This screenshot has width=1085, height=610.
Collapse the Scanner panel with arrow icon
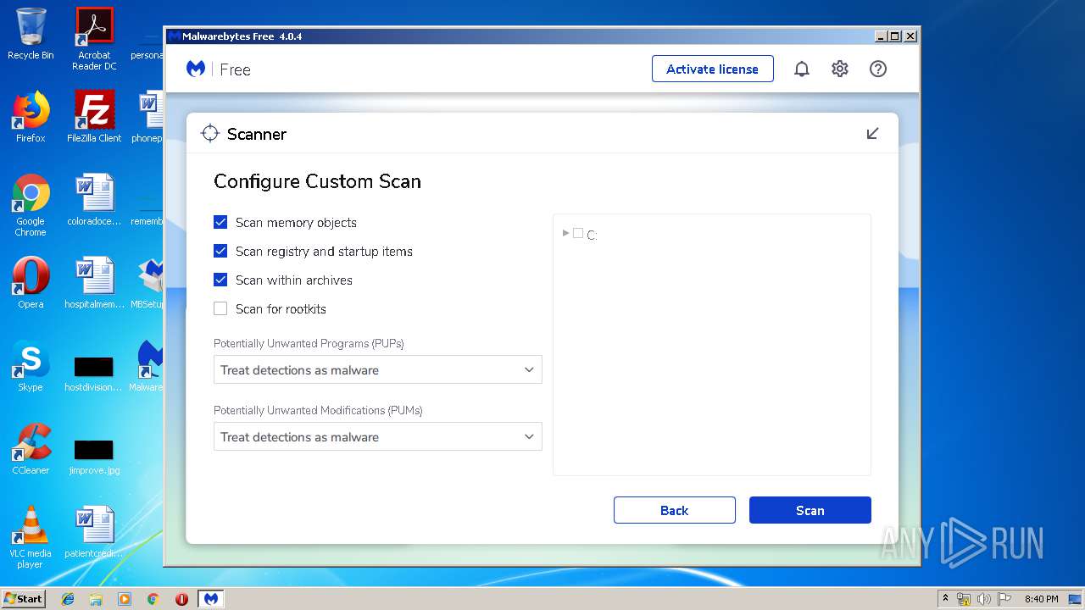pos(872,134)
